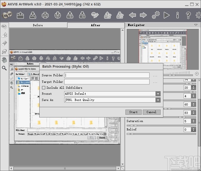Click the Saturation value field 5
201x171 pixels.
187,121
